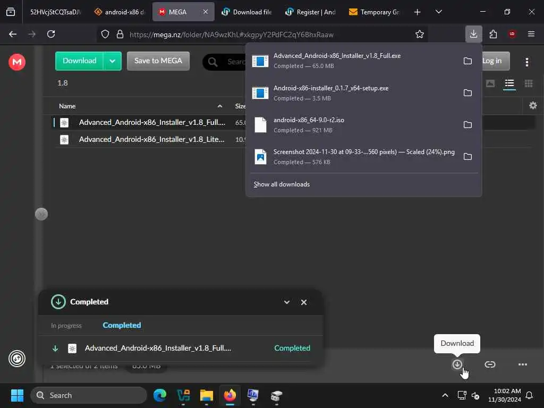544x408 pixels.
Task: Click the completed transfer Advanced_Android-x86_Installer_v1.8_Full entry
Action: [x=181, y=348]
